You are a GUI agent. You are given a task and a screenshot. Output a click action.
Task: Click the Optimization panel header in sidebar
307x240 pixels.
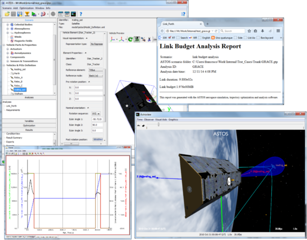point(29,126)
